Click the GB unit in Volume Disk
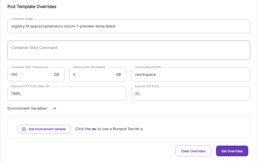Screen dimensions: 258x162 pyautogui.click(x=118, y=74)
